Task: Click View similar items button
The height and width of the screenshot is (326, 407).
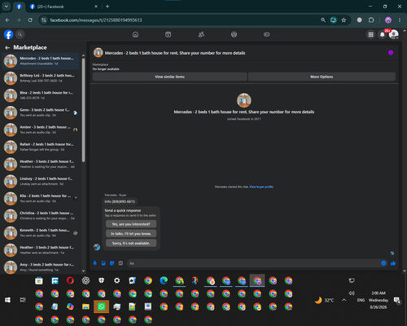Action: (x=169, y=77)
